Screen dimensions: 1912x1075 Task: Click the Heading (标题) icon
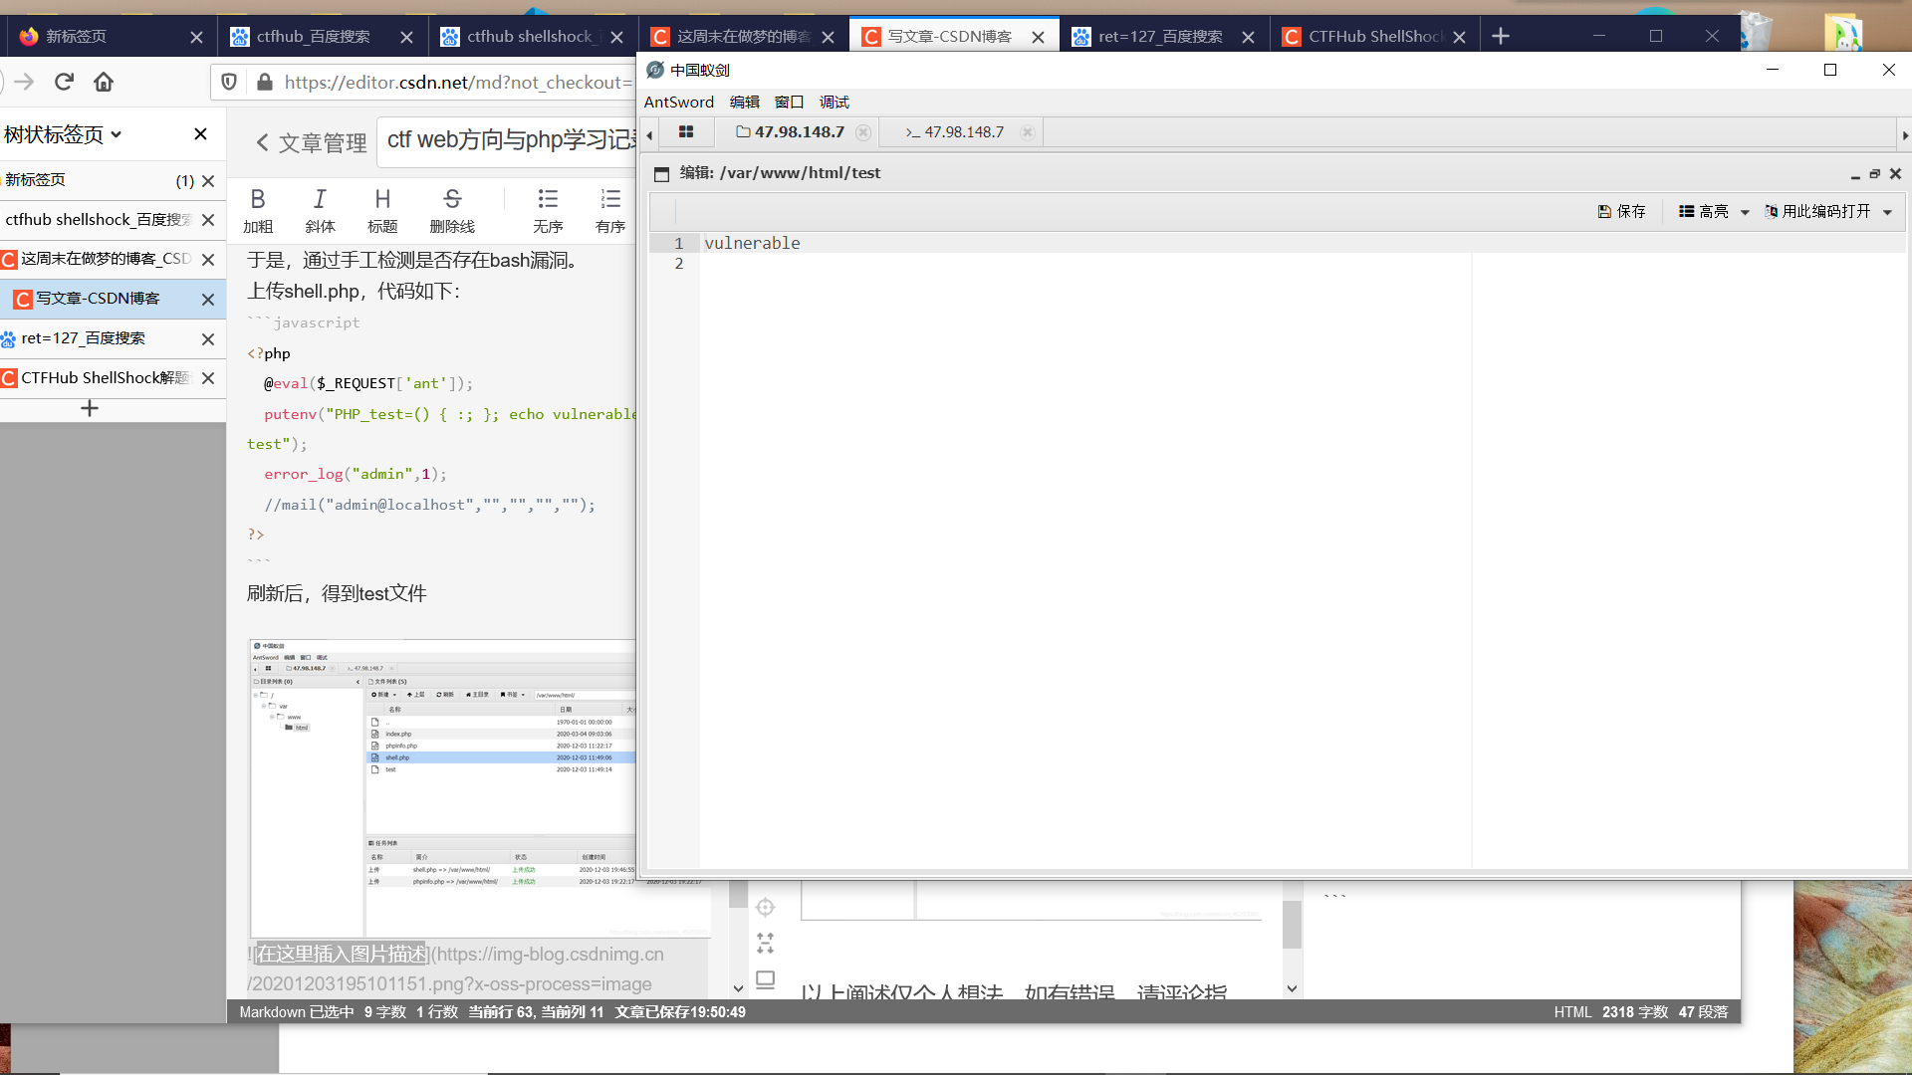click(x=382, y=200)
